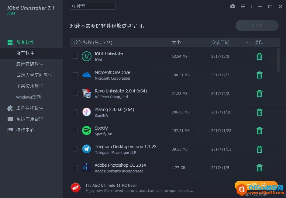Check the IObit Uninstaller checkbox
This screenshot has height=198, width=286.
pyautogui.click(x=75, y=56)
